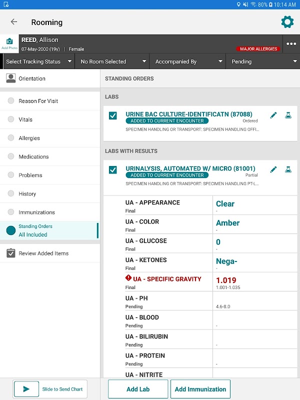Open the Pending status dropdown
Screen dimensions: 300x400
coord(262,61)
